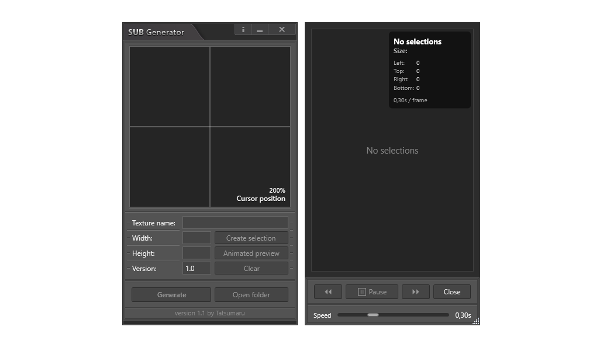Focus the Texture name input field
The height and width of the screenshot is (358, 610).
(x=235, y=223)
